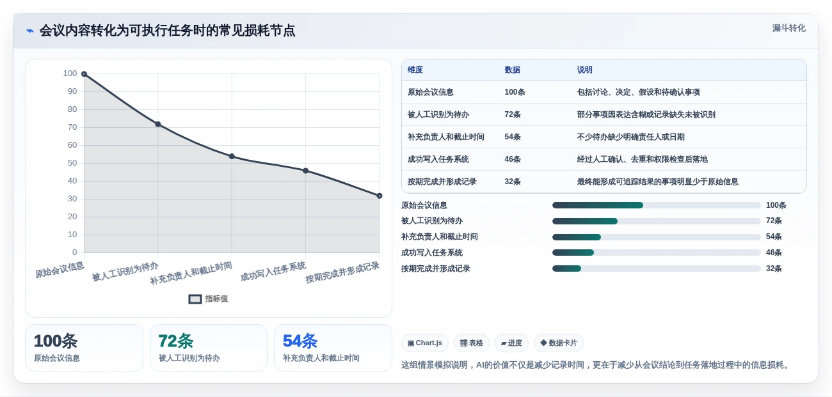Click the Chart.js tag chip

[x=425, y=343]
